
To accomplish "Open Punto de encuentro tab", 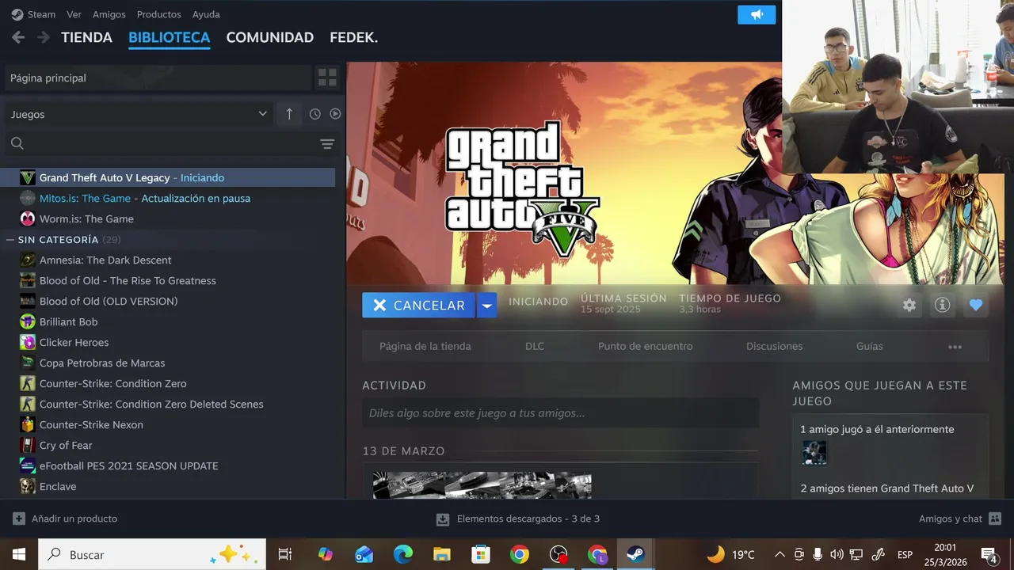I will (x=646, y=346).
